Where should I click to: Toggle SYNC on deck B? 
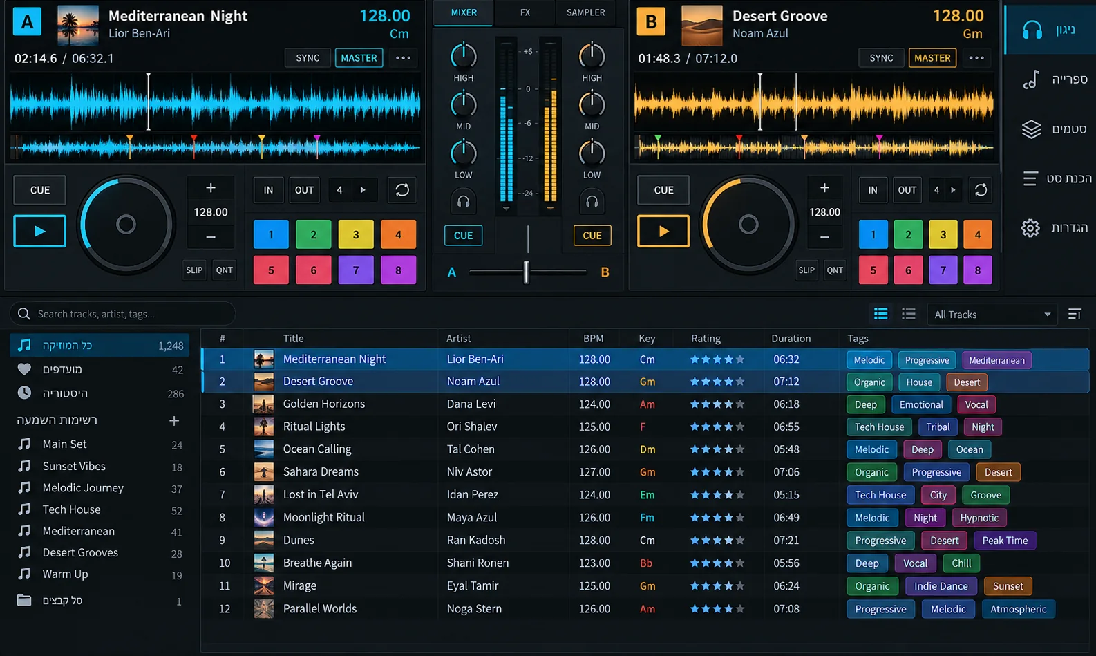[x=881, y=58]
